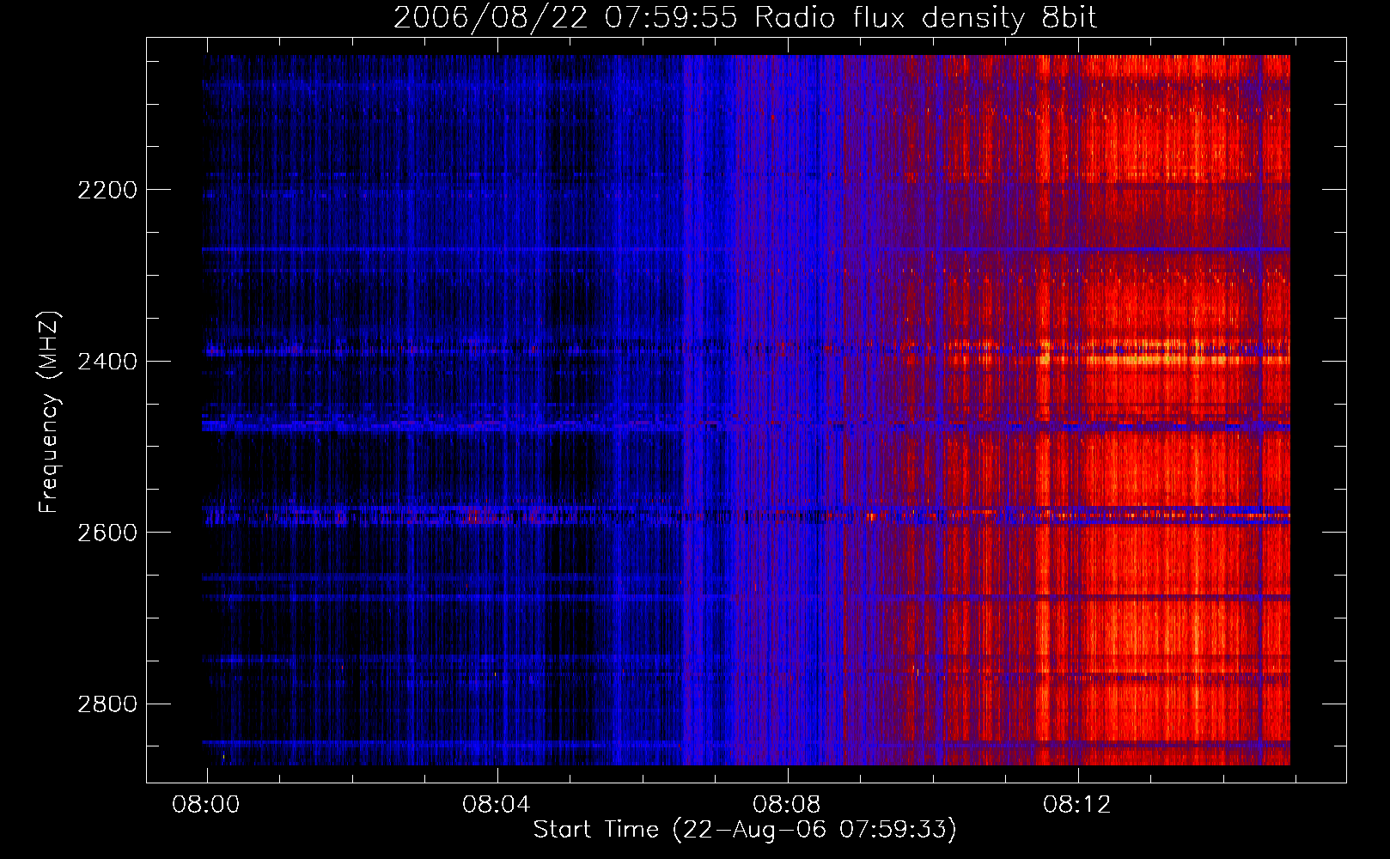Viewport: 1390px width, 859px height.
Task: Click the 08:04 time tick label
Action: [497, 805]
